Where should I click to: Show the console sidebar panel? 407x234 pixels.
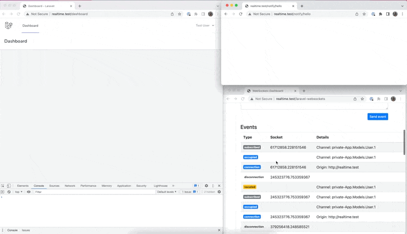[x=3, y=192]
